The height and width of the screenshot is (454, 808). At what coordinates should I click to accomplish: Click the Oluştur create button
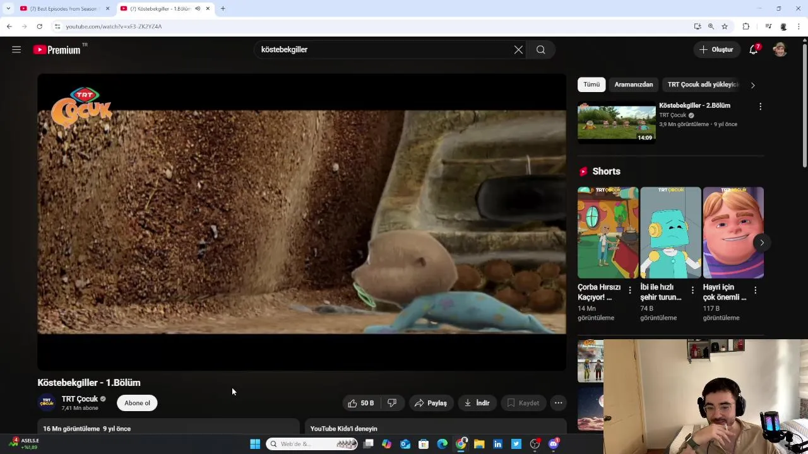click(x=716, y=49)
